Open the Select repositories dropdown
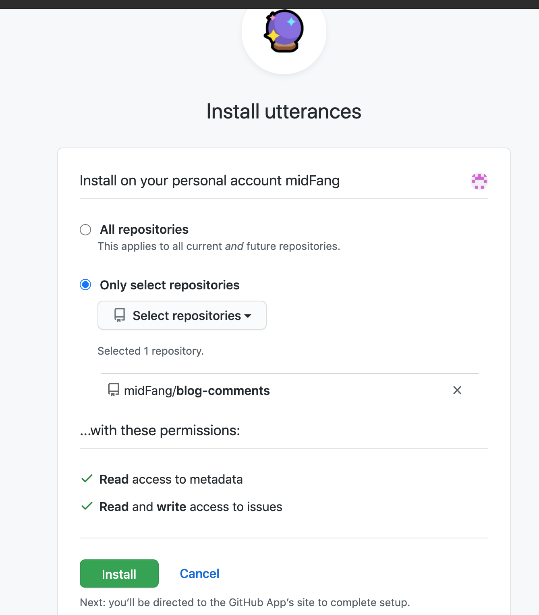Viewport: 539px width, 615px height. [x=182, y=315]
